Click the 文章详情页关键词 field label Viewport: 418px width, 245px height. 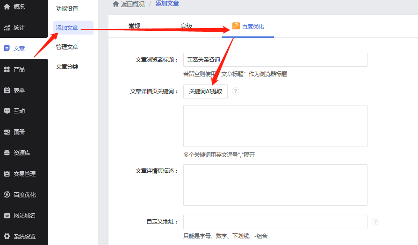154,91
